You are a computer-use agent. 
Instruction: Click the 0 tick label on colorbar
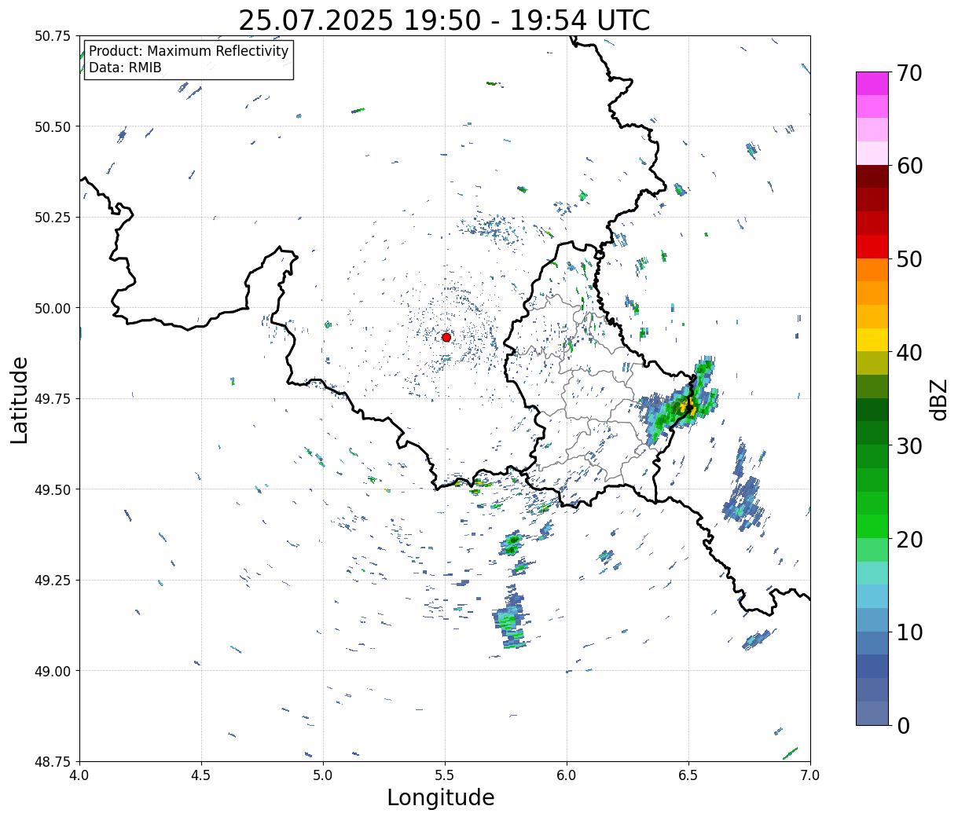point(903,725)
